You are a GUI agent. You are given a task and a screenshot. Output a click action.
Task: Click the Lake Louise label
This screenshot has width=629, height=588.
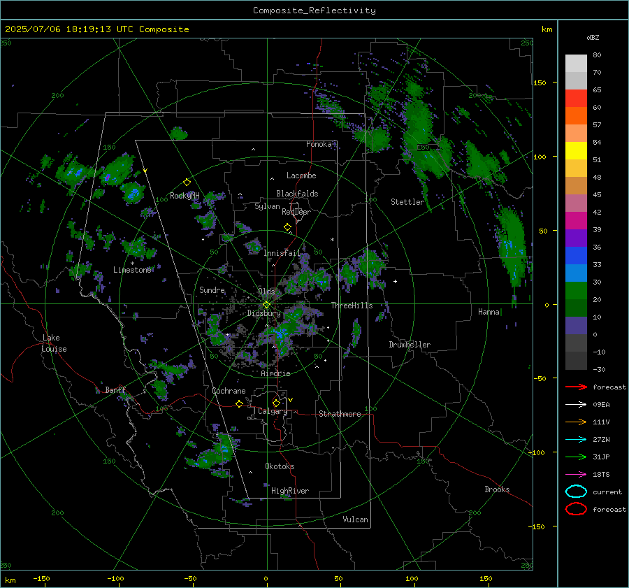pos(54,343)
